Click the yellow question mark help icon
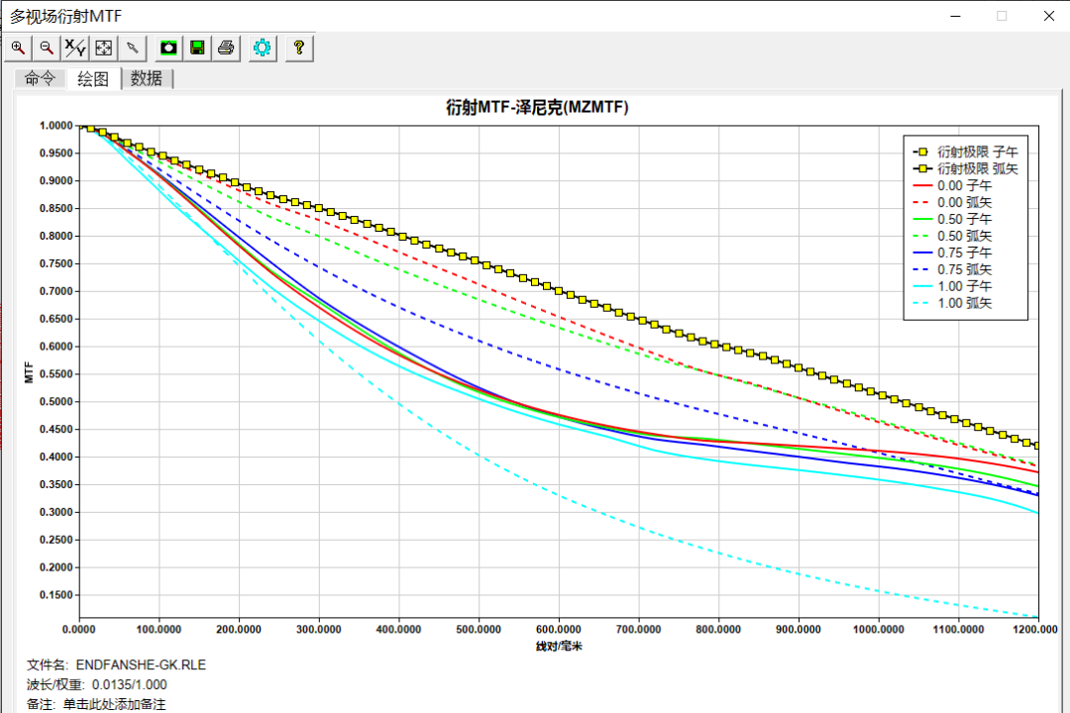 (299, 48)
